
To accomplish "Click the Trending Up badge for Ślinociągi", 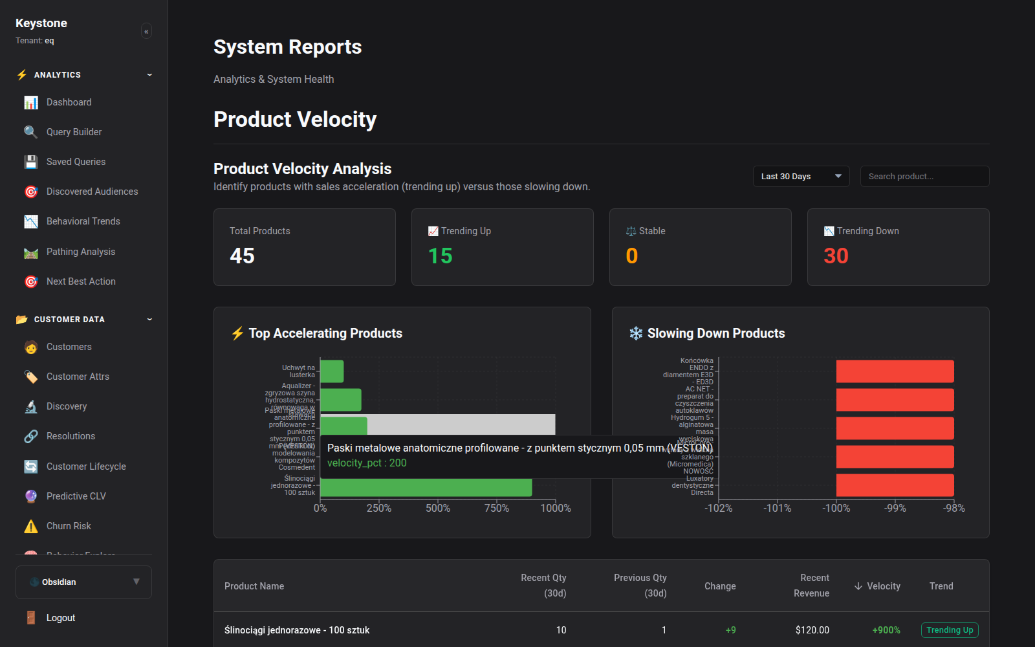I will pos(950,630).
